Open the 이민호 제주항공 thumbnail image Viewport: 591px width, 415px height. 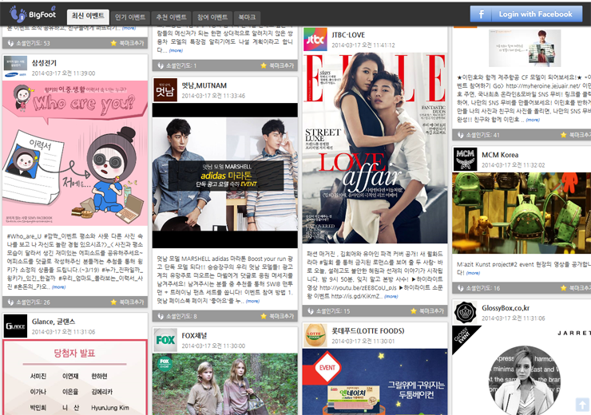524,48
